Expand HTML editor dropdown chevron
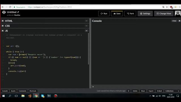Screen dimensions: 181x102 click(87, 21)
